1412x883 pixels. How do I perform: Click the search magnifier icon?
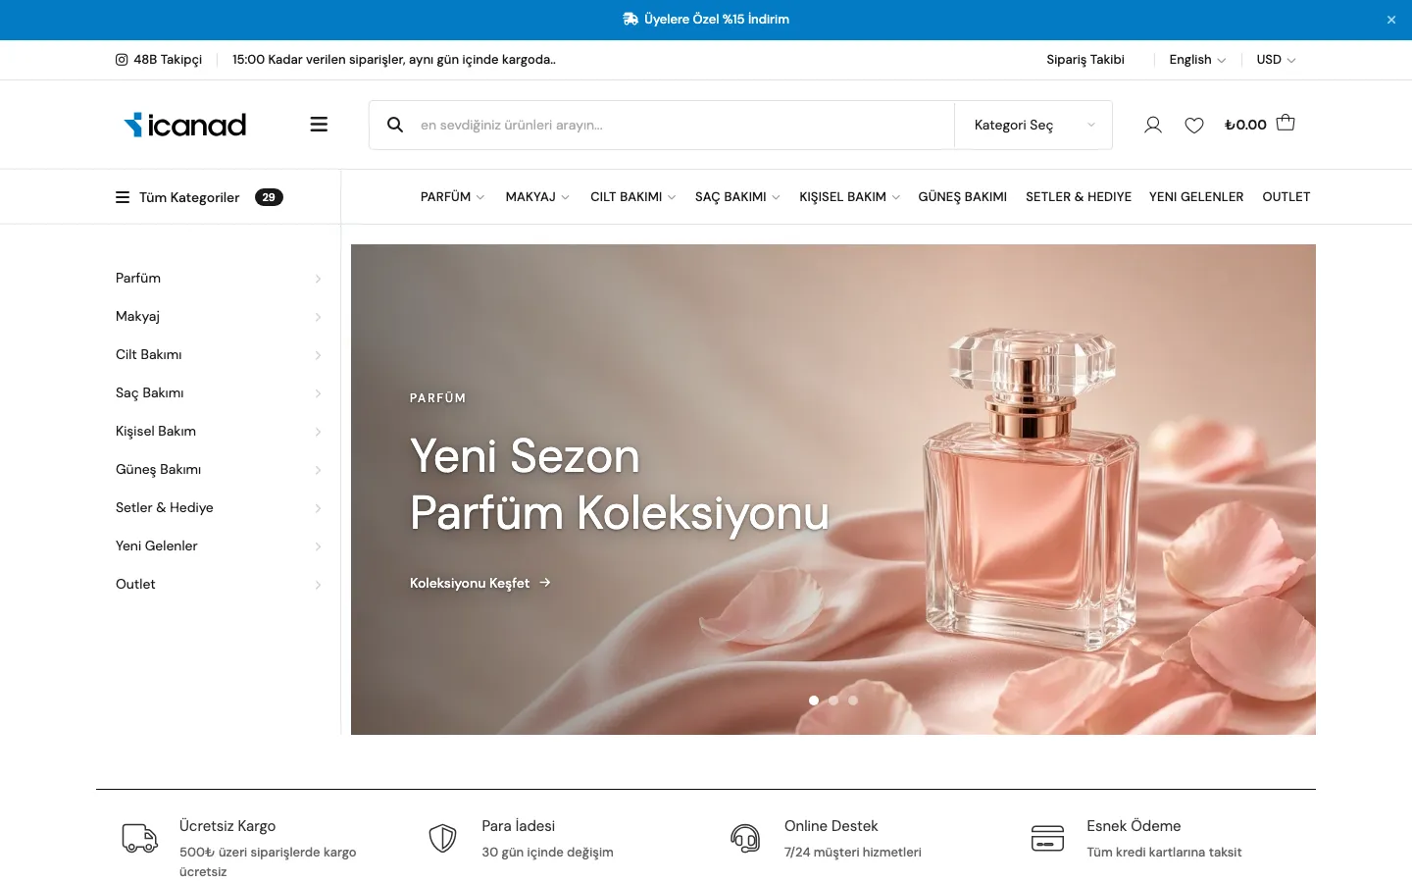tap(395, 125)
